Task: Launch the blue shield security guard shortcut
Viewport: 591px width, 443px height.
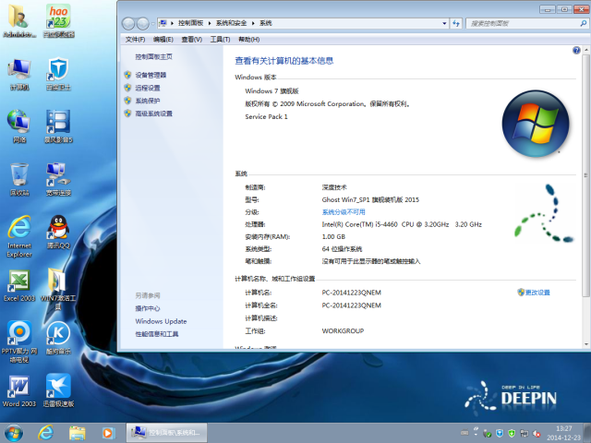Action: point(58,74)
